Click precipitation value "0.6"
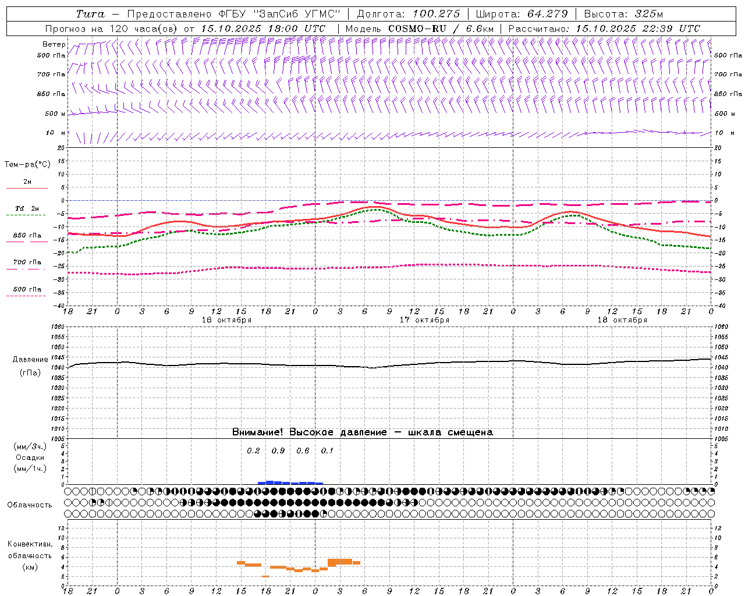Image resolution: width=745 pixels, height=596 pixels. 303,450
